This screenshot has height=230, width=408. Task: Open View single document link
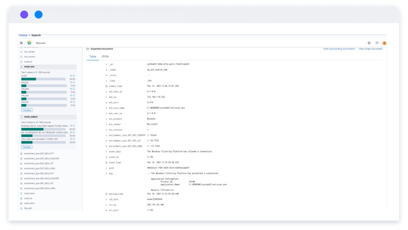coord(370,49)
